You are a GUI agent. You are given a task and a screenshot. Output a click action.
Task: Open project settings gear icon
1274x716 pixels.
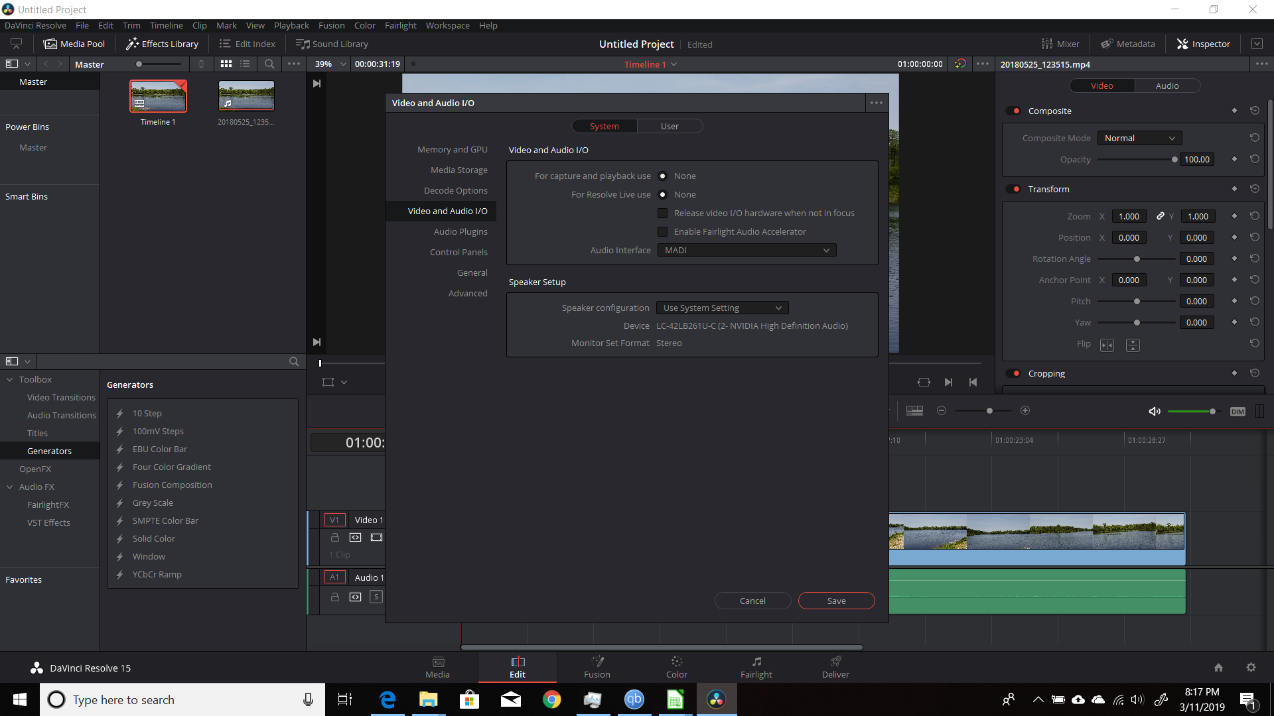1251,668
